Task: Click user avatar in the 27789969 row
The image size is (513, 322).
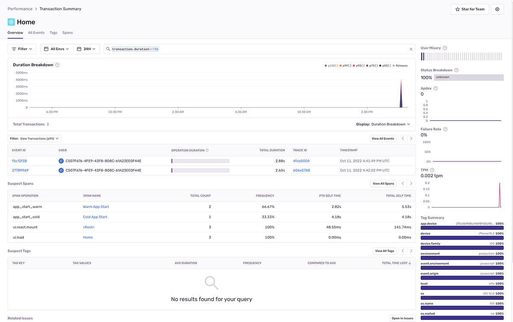Action: [61, 170]
